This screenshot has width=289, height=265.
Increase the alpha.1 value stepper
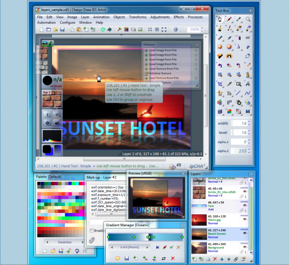click(249, 140)
